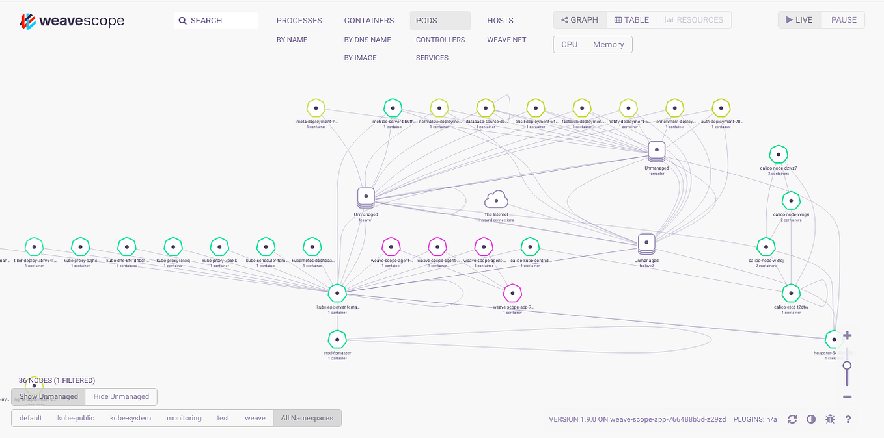Filter by the default namespace

pyautogui.click(x=31, y=419)
